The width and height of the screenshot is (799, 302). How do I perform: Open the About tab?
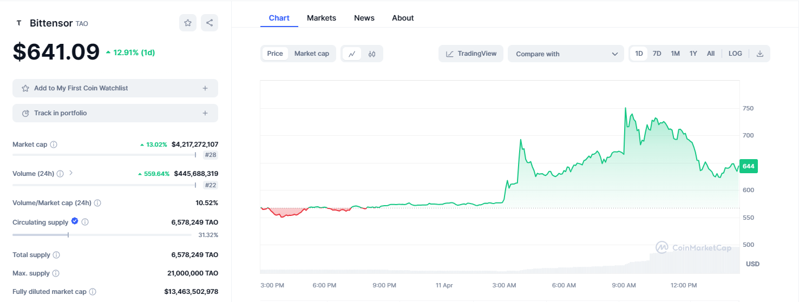pyautogui.click(x=403, y=18)
